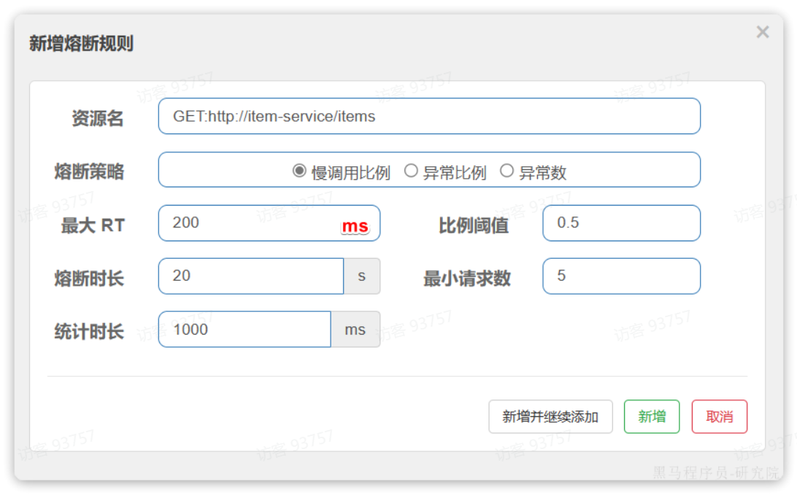Click the 熔断时长 input field
The width and height of the screenshot is (797, 495).
point(251,276)
